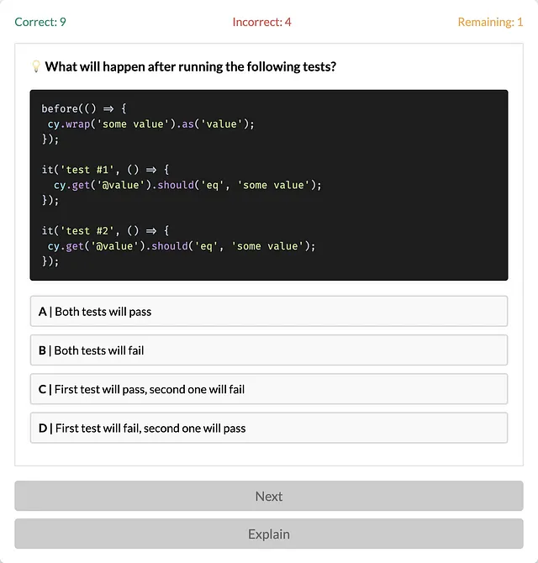Click the cy.get line under test #1

coord(187,185)
